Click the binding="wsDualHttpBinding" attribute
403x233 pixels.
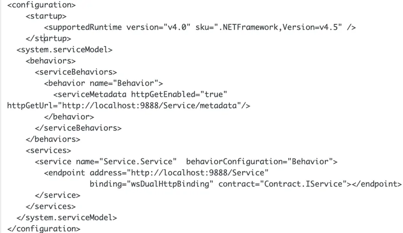pyautogui.click(x=151, y=184)
